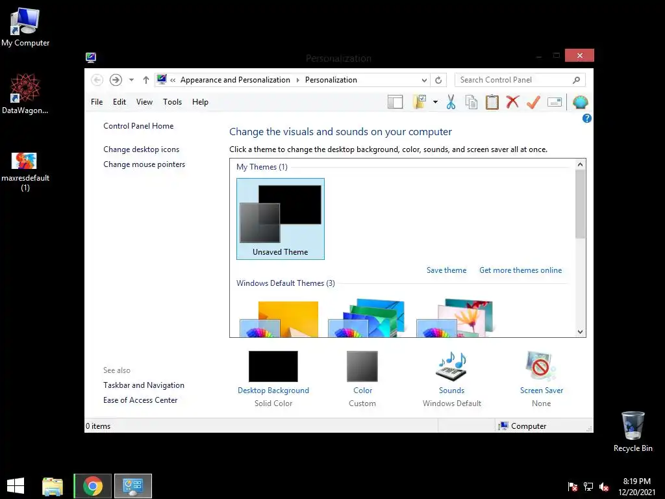This screenshot has height=499, width=665.
Task: Click Get more themes online link
Action: pyautogui.click(x=520, y=270)
